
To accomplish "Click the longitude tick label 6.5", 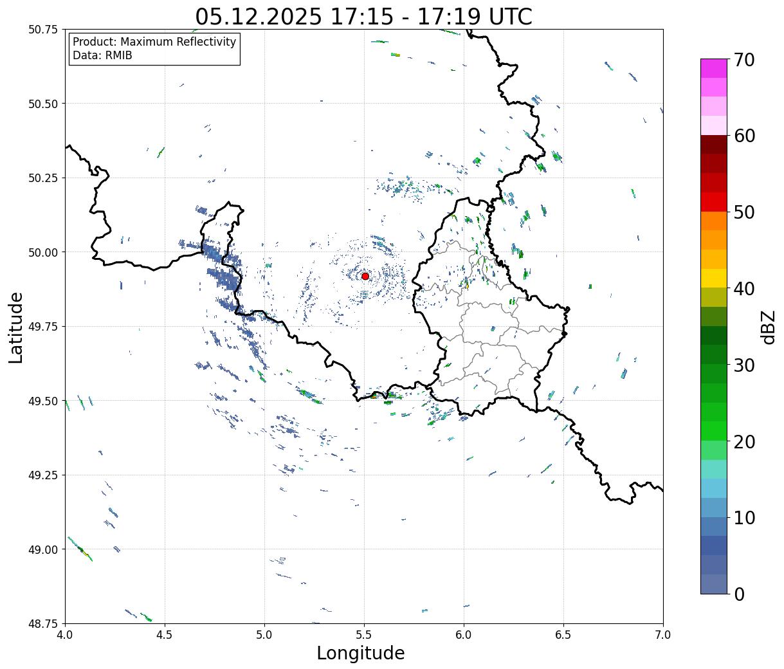I will tap(563, 635).
